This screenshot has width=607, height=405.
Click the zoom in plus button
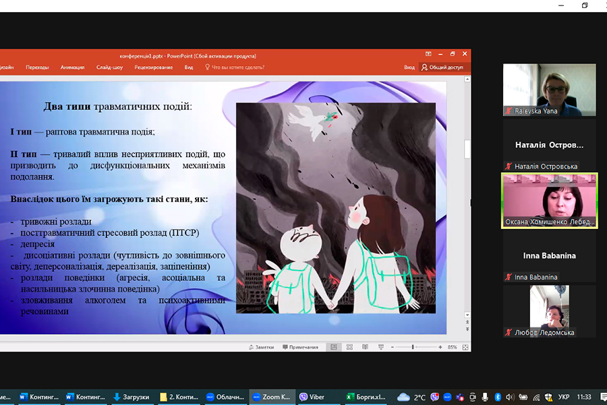point(441,347)
